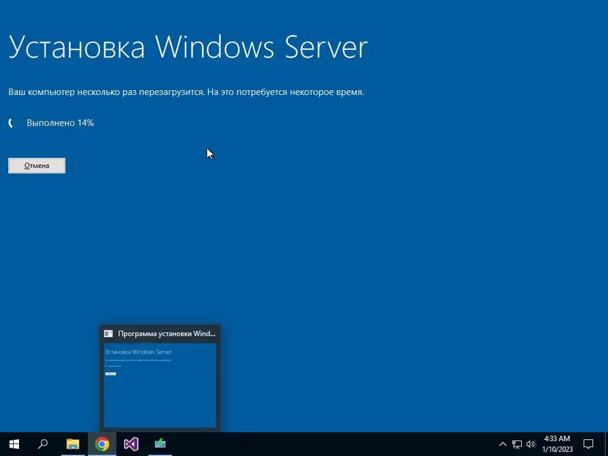Click the spinning progress indicator

pos(11,123)
